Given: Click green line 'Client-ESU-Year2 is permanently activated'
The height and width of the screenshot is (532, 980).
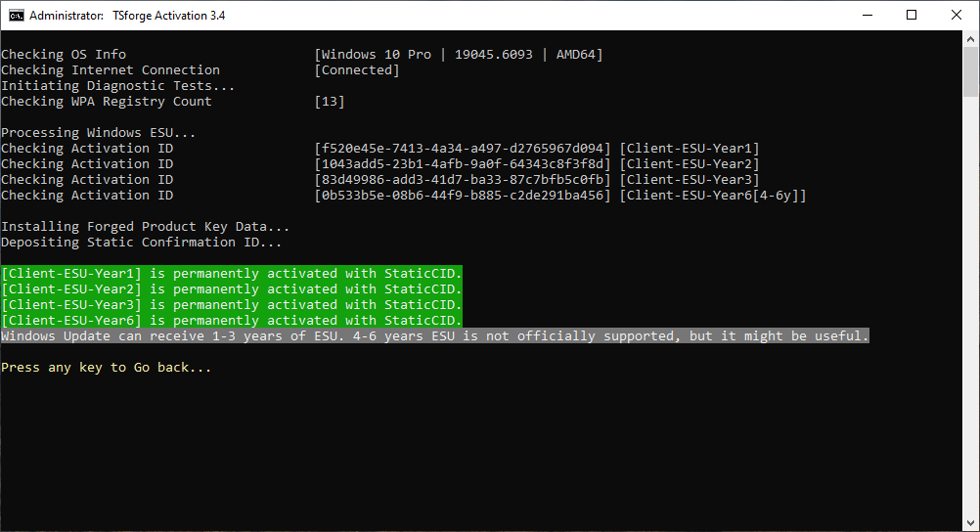Looking at the screenshot, I should tap(231, 288).
